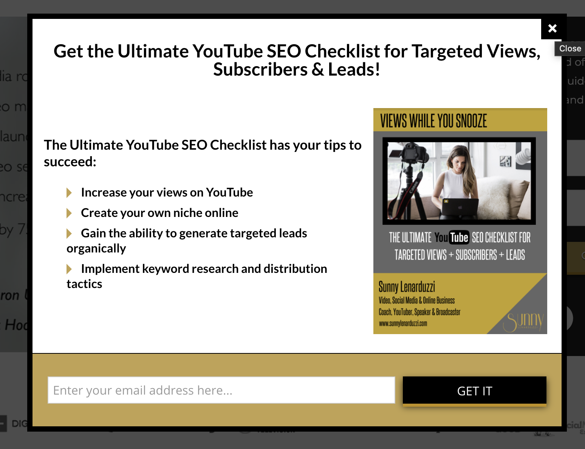Click the arrow bullet beside 'Create your own niche'
Screen dimensions: 585x449
tap(69, 213)
